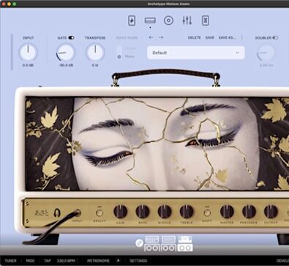Viewport: 289px width, 266px height.
Task: Click the Save preset button
Action: click(210, 37)
